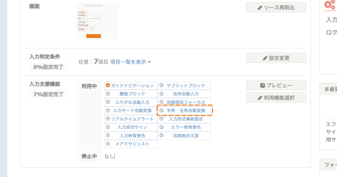Toggle the 半角・全角自動変換 check icon
Viewport: 337px width, 177px height.
point(161,110)
